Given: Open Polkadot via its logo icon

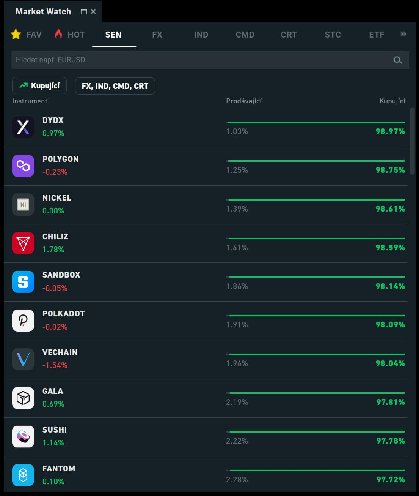Looking at the screenshot, I should point(23,321).
